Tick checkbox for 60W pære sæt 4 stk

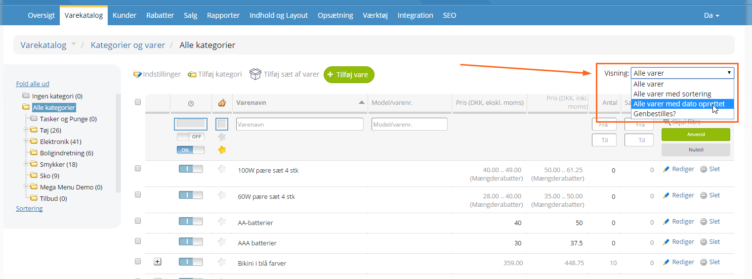coord(138,194)
